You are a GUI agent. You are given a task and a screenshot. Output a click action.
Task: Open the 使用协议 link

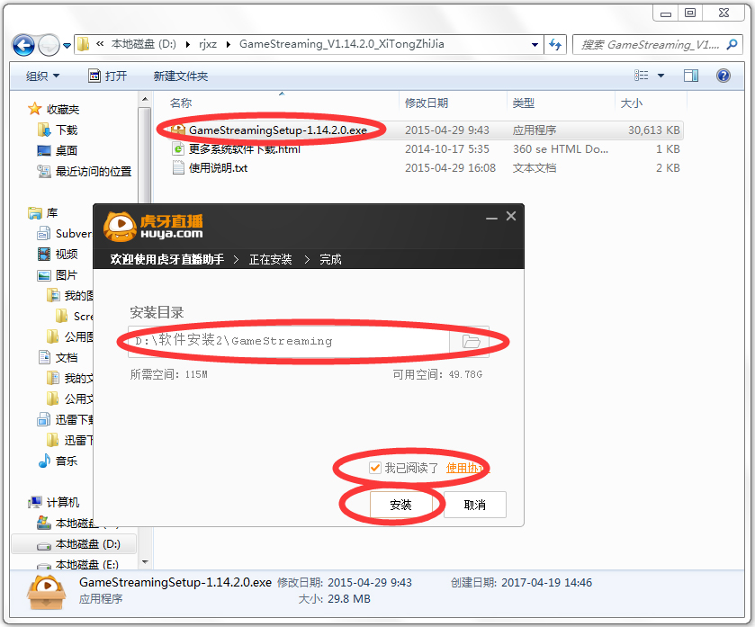click(x=467, y=468)
